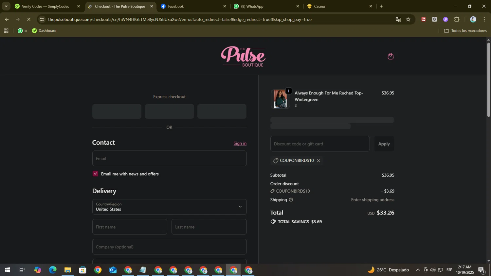491x276 pixels.
Task: Focus the First name field
Action: [x=130, y=227]
